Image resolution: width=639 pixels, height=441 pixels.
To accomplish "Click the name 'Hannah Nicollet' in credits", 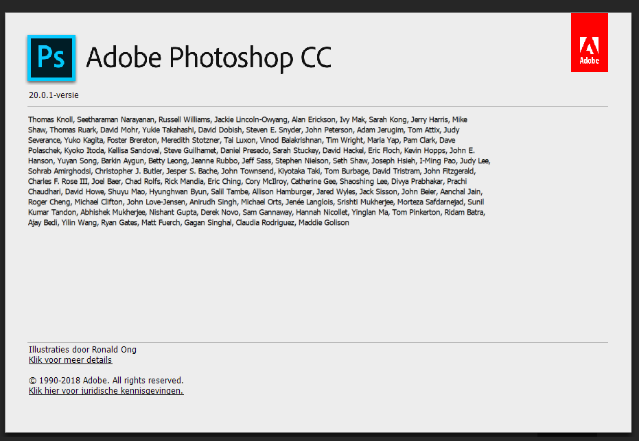I will [321, 213].
